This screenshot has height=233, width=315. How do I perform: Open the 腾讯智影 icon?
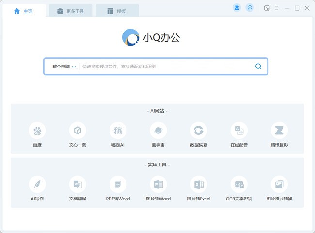click(x=279, y=131)
